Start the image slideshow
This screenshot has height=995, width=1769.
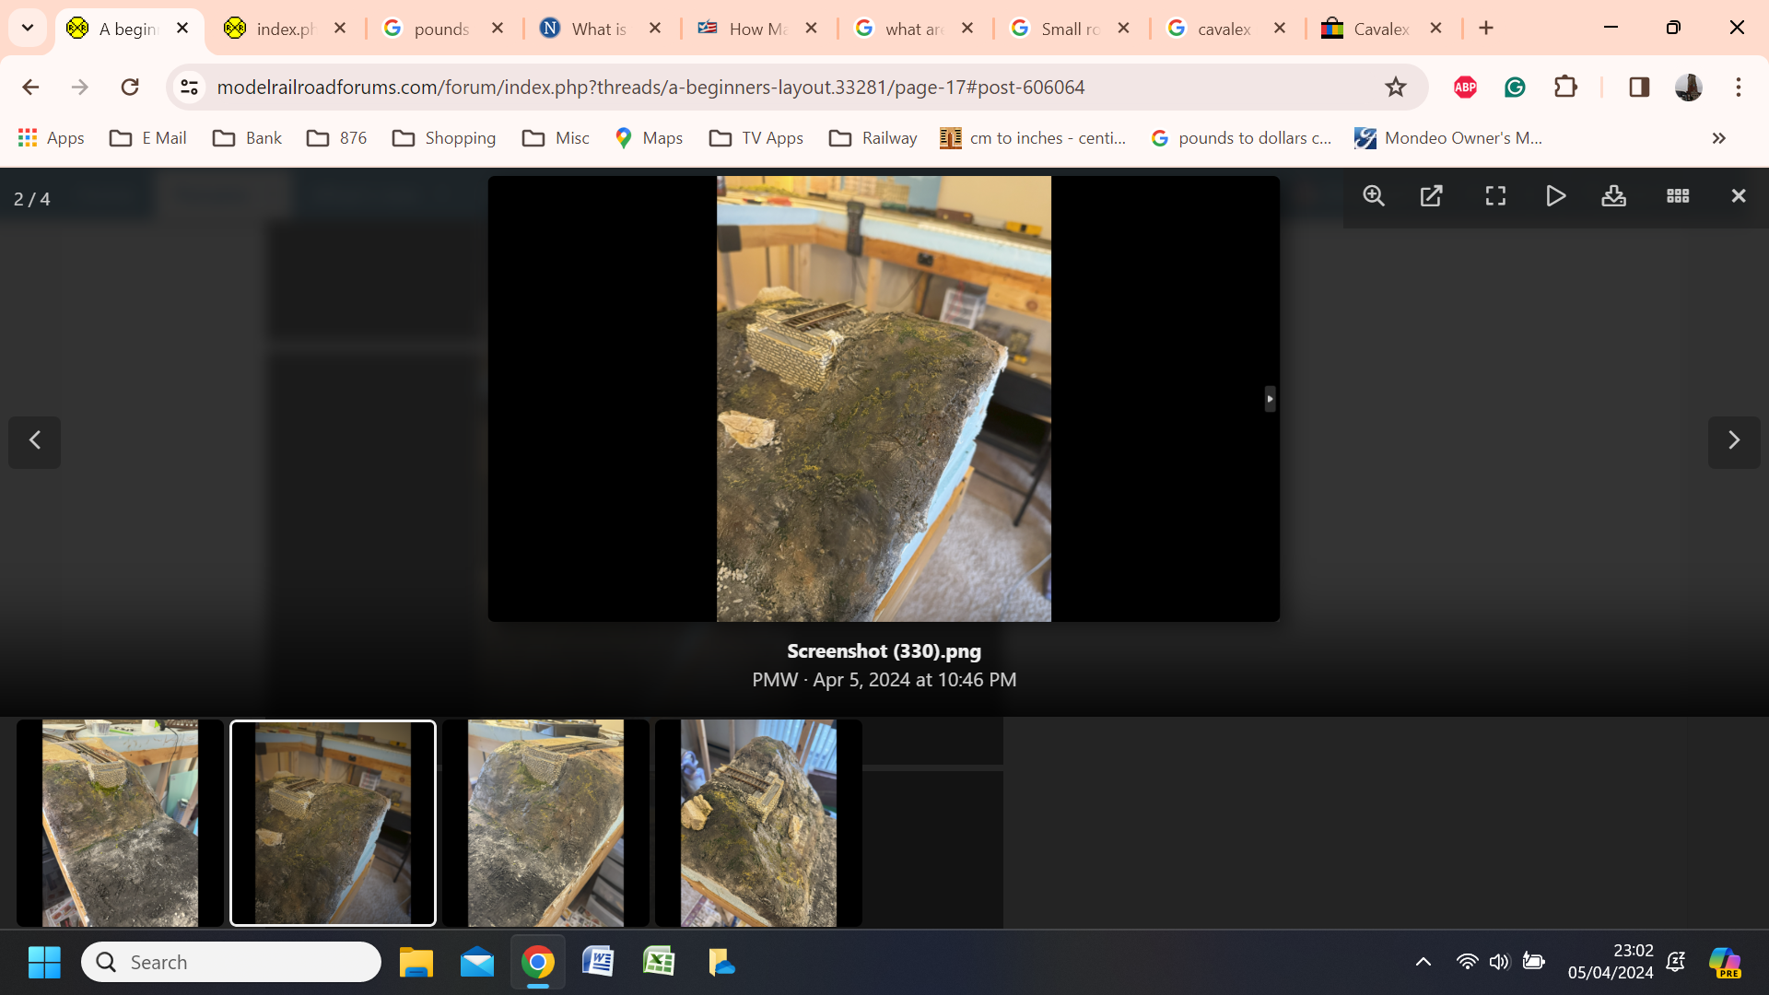pyautogui.click(x=1555, y=195)
